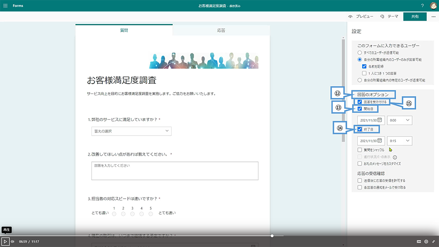Viewport: 439px width, 247px height.
Task: Enable customize thank-you message checkbox
Action: [360, 164]
